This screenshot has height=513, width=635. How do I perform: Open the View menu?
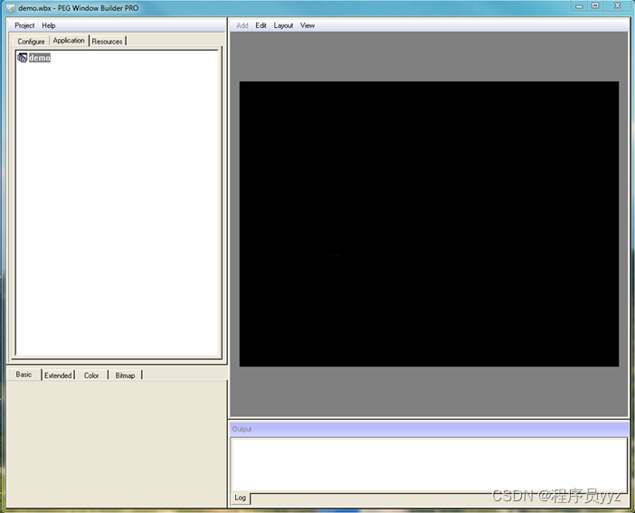coord(308,25)
